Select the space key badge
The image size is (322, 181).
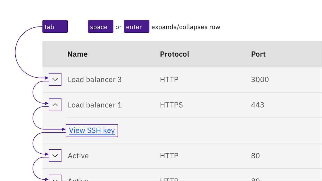100,27
